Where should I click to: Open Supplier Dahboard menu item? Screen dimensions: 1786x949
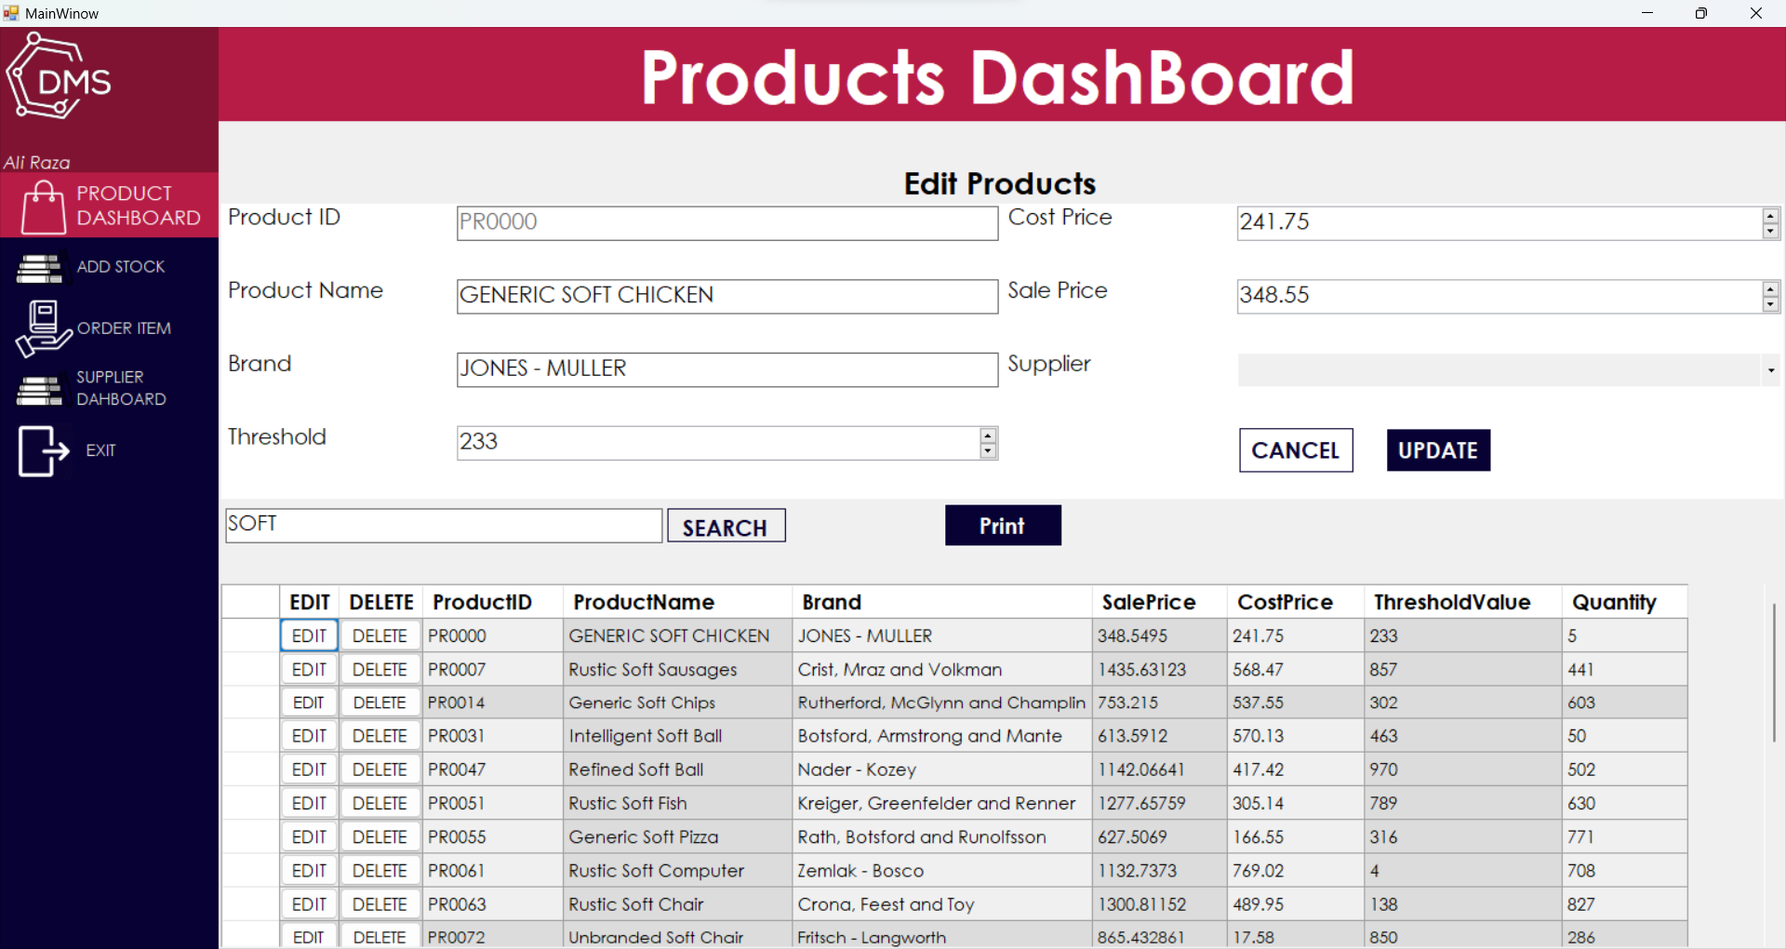(x=121, y=388)
